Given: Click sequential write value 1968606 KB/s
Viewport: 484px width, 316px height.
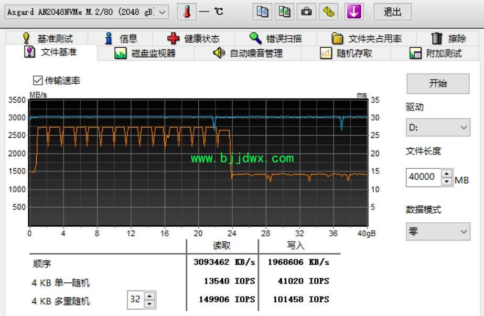Looking at the screenshot, I should click(298, 263).
